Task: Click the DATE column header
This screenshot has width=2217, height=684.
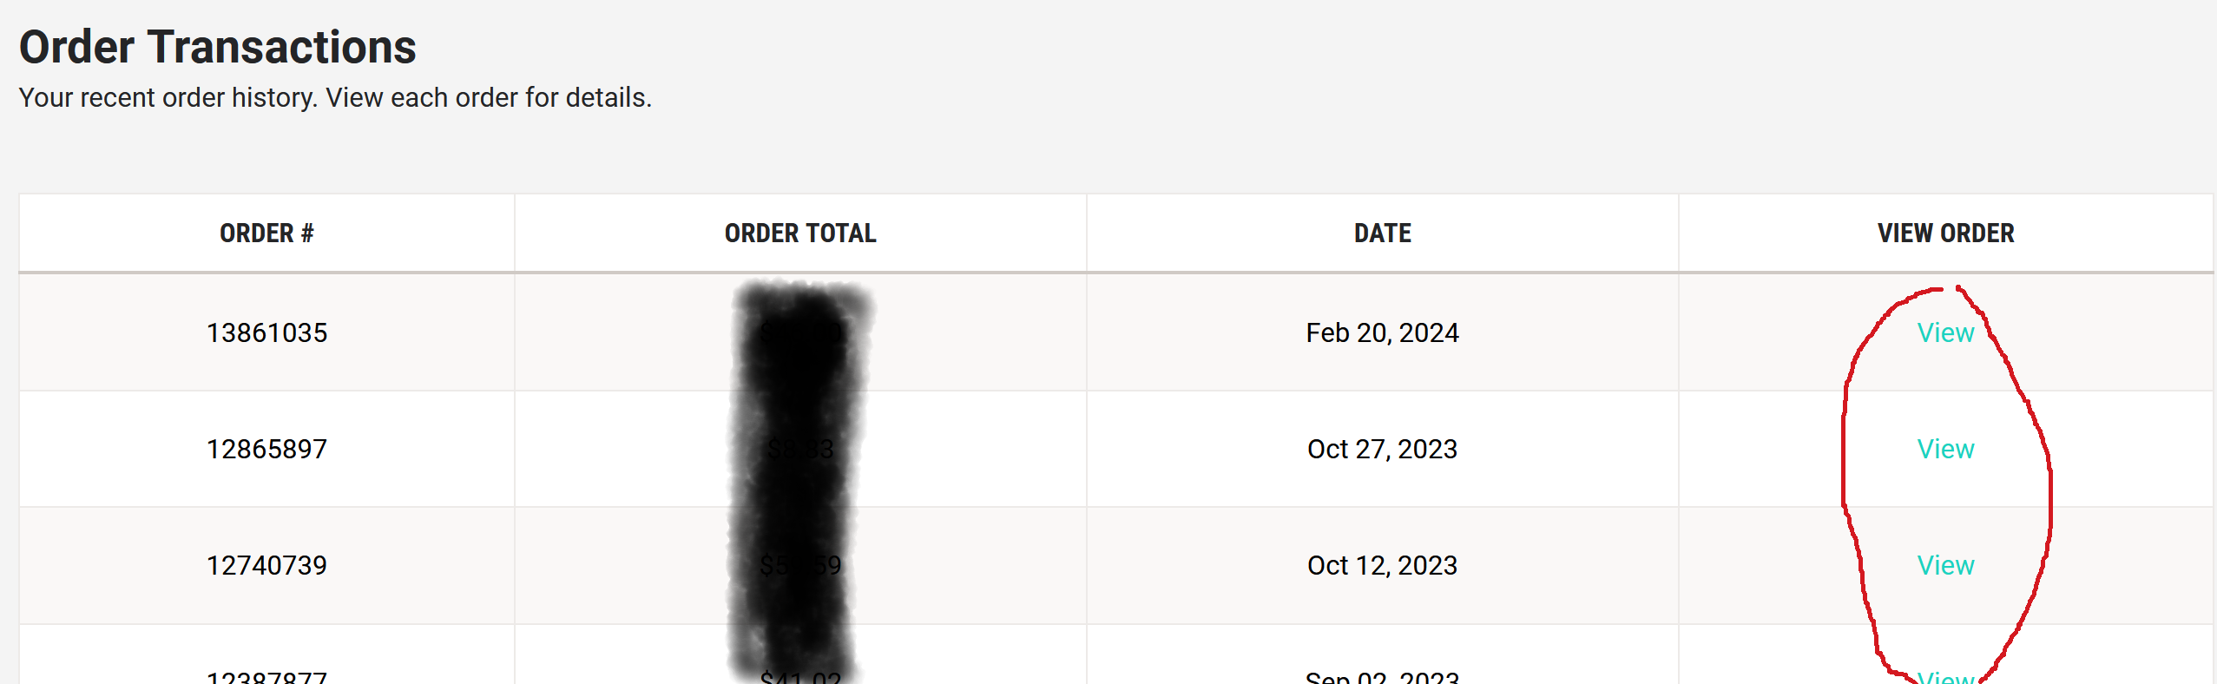Action: click(x=1382, y=233)
